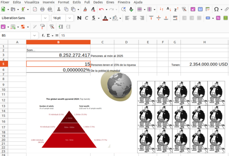Open the Visualitza menu
This screenshot has height=156, width=229.
[32, 2]
